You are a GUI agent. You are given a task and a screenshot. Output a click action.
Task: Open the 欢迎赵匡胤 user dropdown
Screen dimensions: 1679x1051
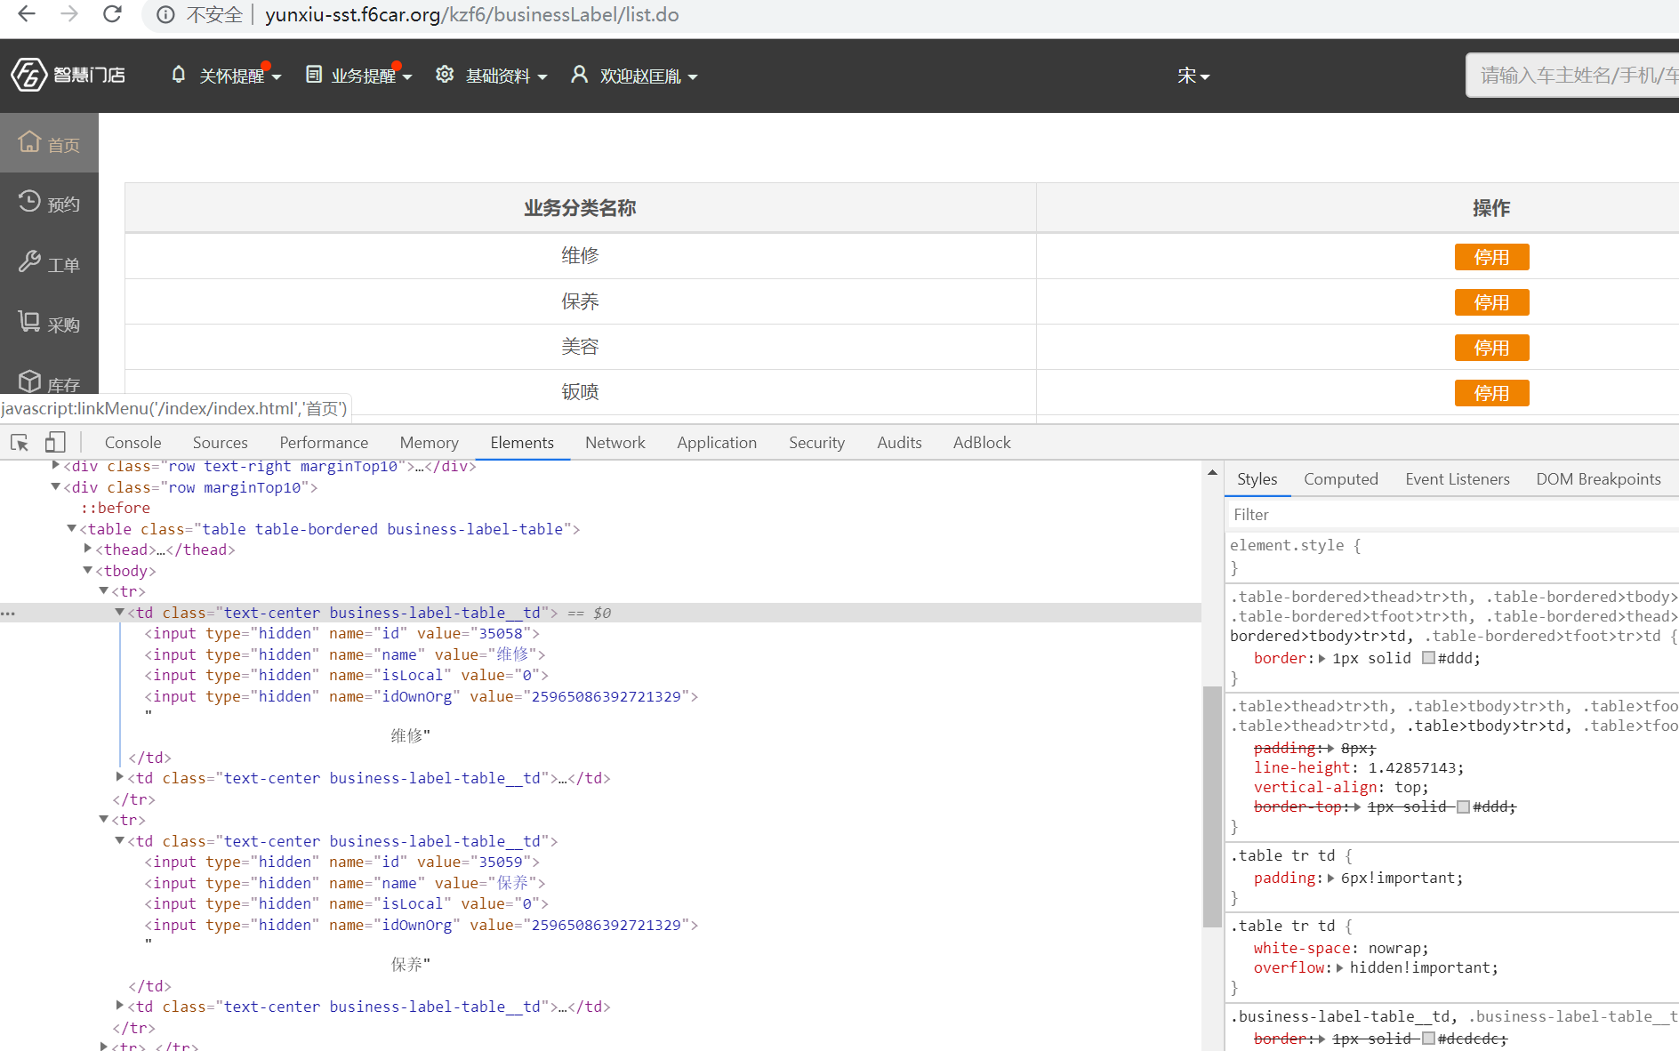coord(648,76)
